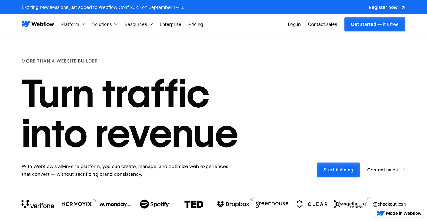This screenshot has width=427, height=221.
Task: Click the CLEAR logo
Action: pos(311,204)
